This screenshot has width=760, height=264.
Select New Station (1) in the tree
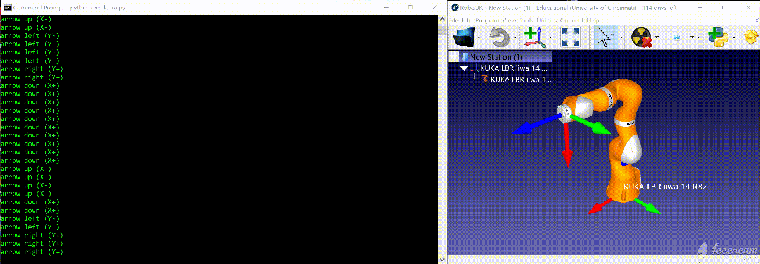pyautogui.click(x=495, y=56)
